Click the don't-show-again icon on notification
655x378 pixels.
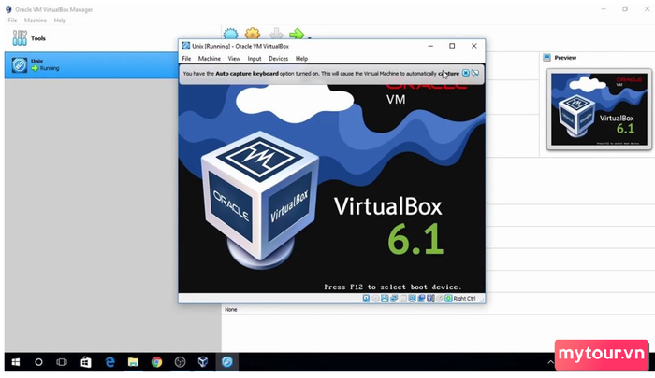[475, 74]
